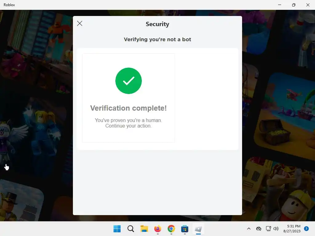This screenshot has width=315, height=236.
Task: Minimize the Roblox window
Action: (279, 5)
